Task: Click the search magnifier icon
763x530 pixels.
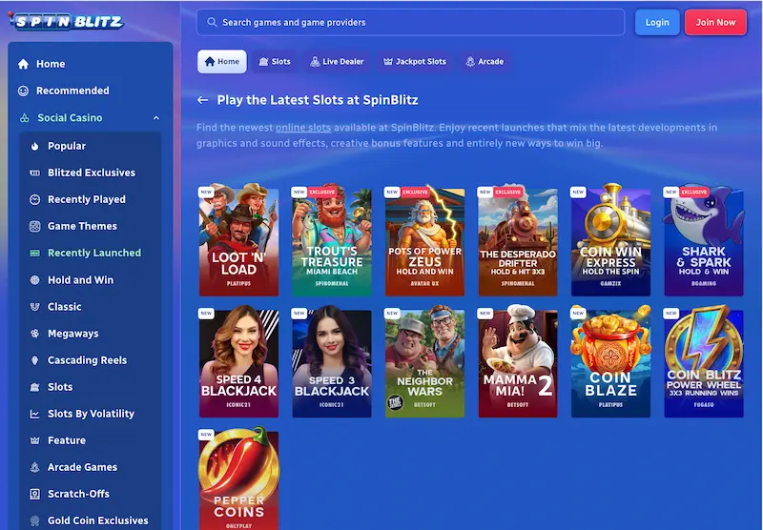Action: [212, 22]
